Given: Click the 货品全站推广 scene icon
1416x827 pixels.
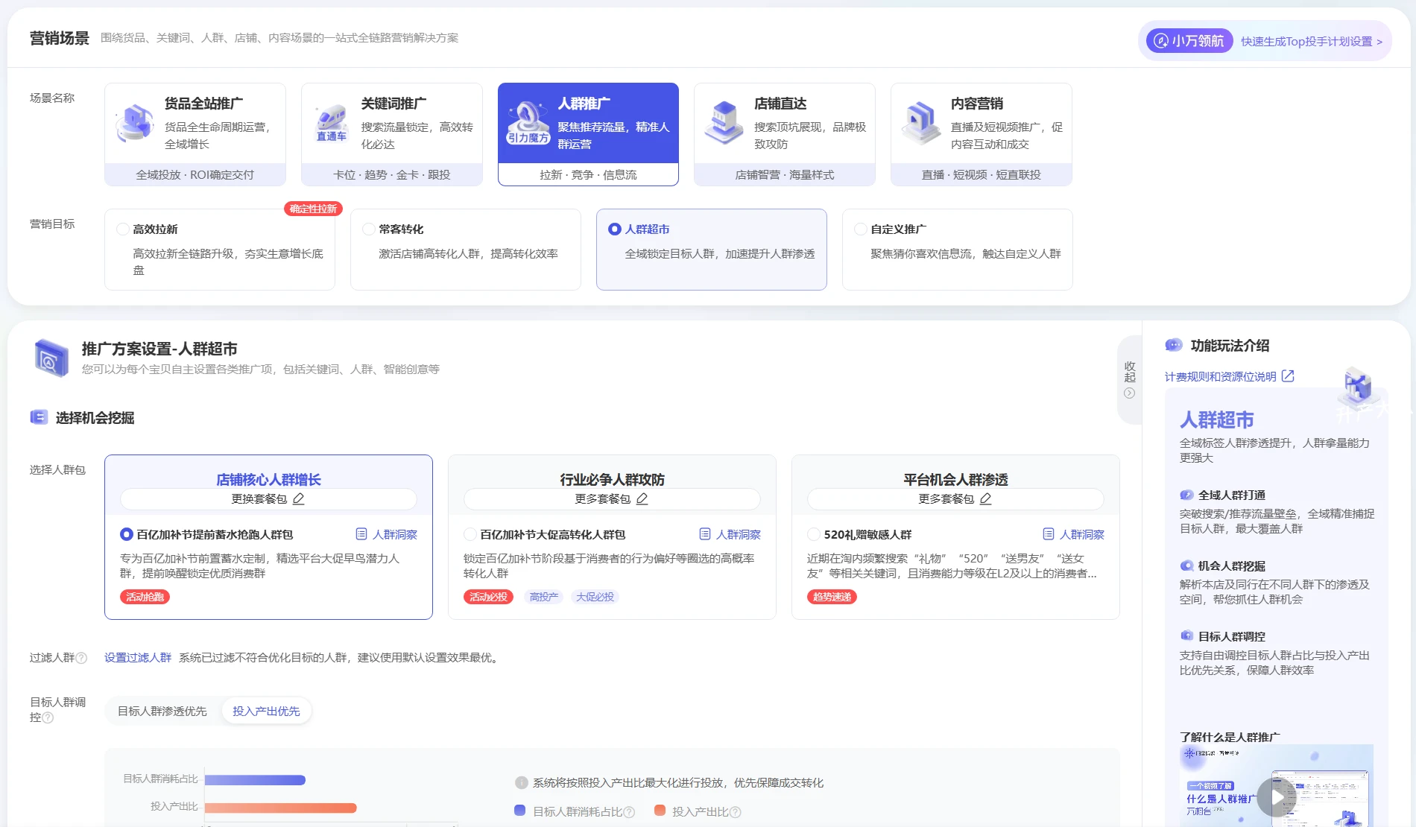Looking at the screenshot, I should pos(135,123).
